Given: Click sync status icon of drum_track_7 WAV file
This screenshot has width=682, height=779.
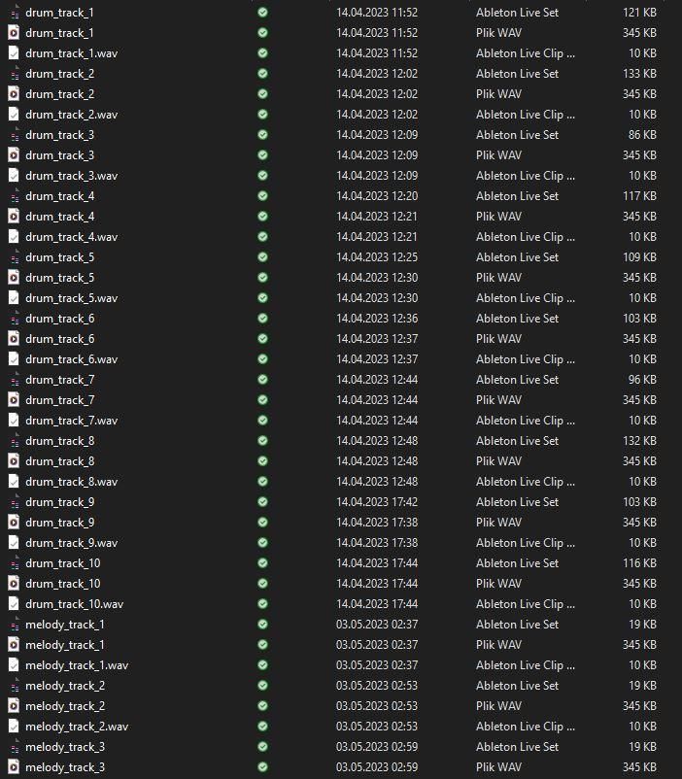Looking at the screenshot, I should click(x=263, y=399).
